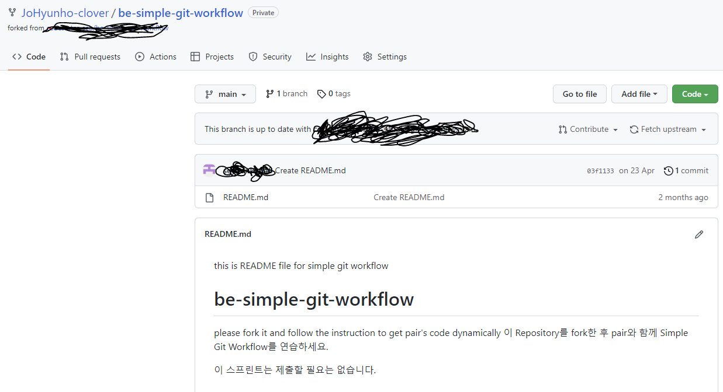Click the Insights graph icon
This screenshot has height=392, width=723.
tap(311, 57)
